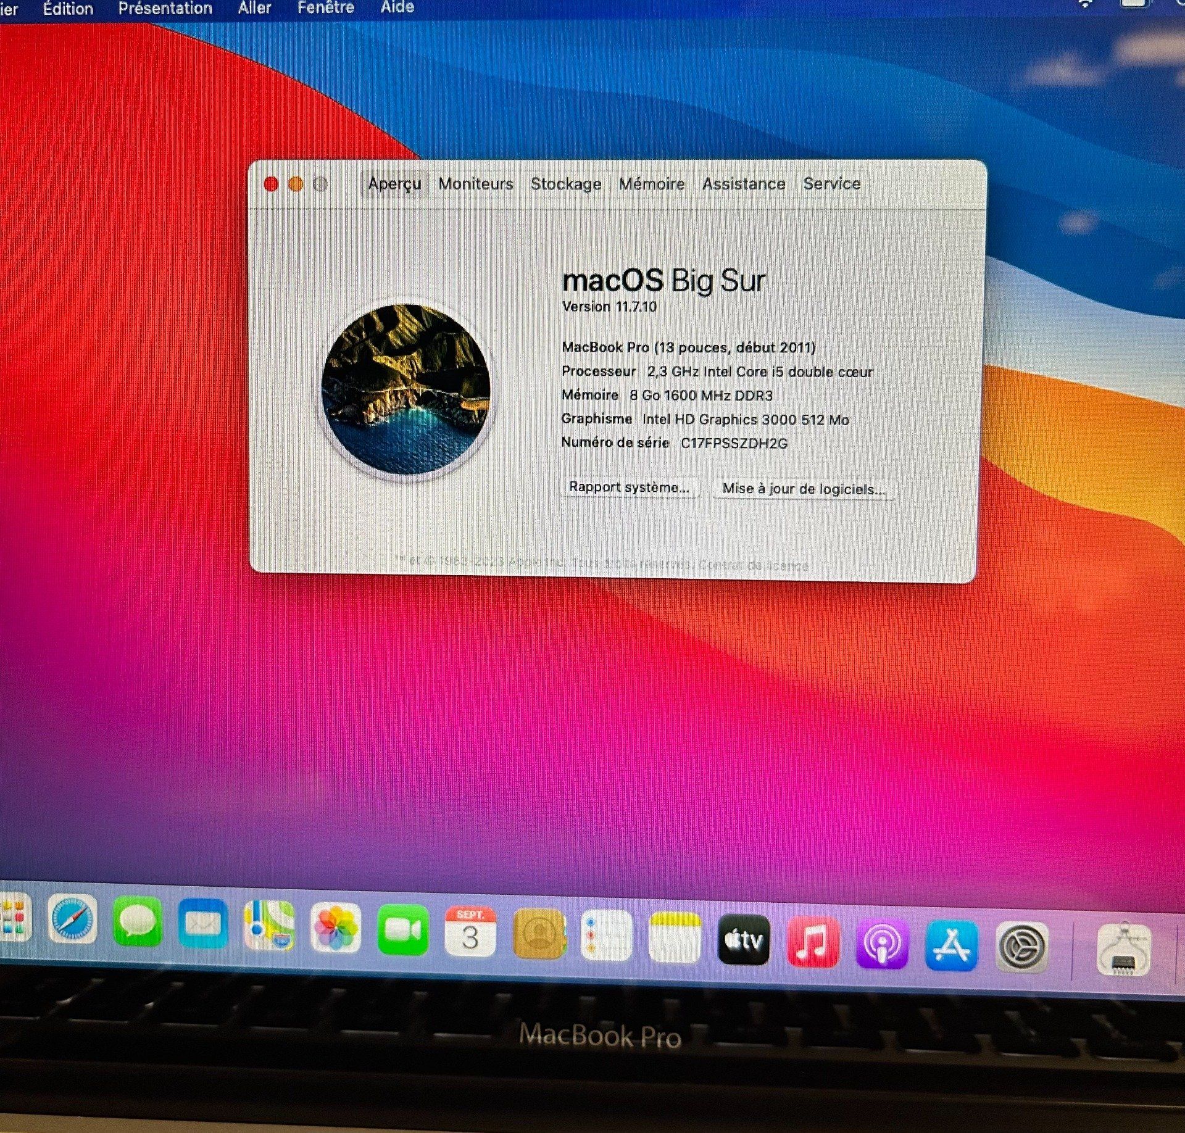Open the Music app in Dock
This screenshot has width=1185, height=1133.
point(813,942)
